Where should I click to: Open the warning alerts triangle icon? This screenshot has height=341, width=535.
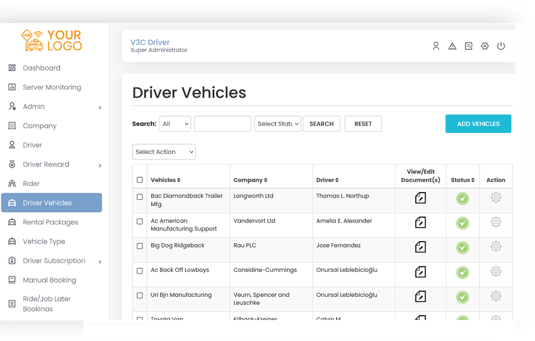(452, 46)
